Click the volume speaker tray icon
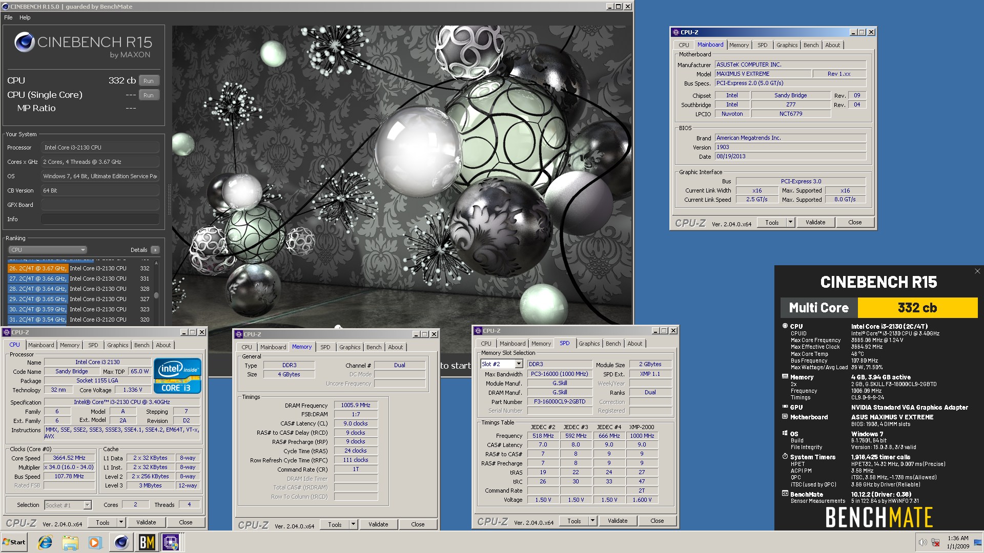The image size is (984, 553). (x=922, y=543)
